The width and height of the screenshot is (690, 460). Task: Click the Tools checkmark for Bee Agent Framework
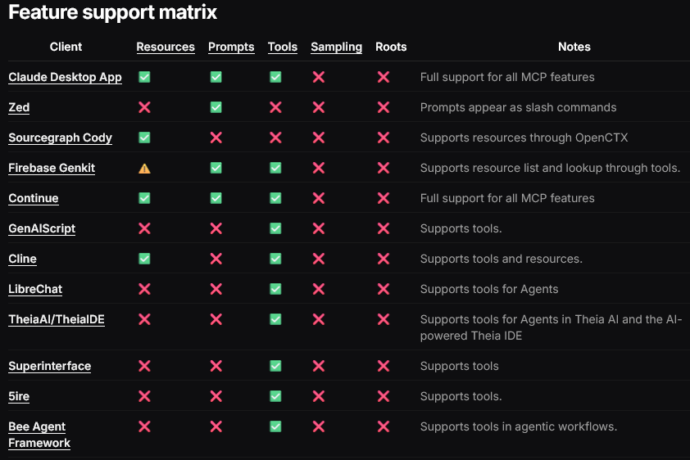(275, 426)
